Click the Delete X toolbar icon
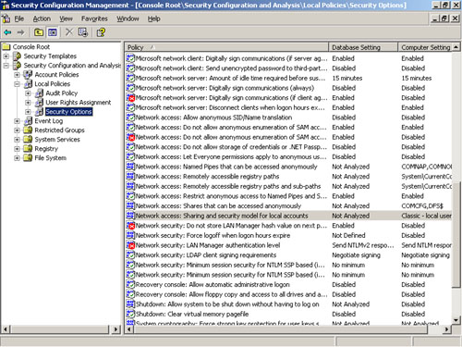The image size is (462, 347). (69, 32)
